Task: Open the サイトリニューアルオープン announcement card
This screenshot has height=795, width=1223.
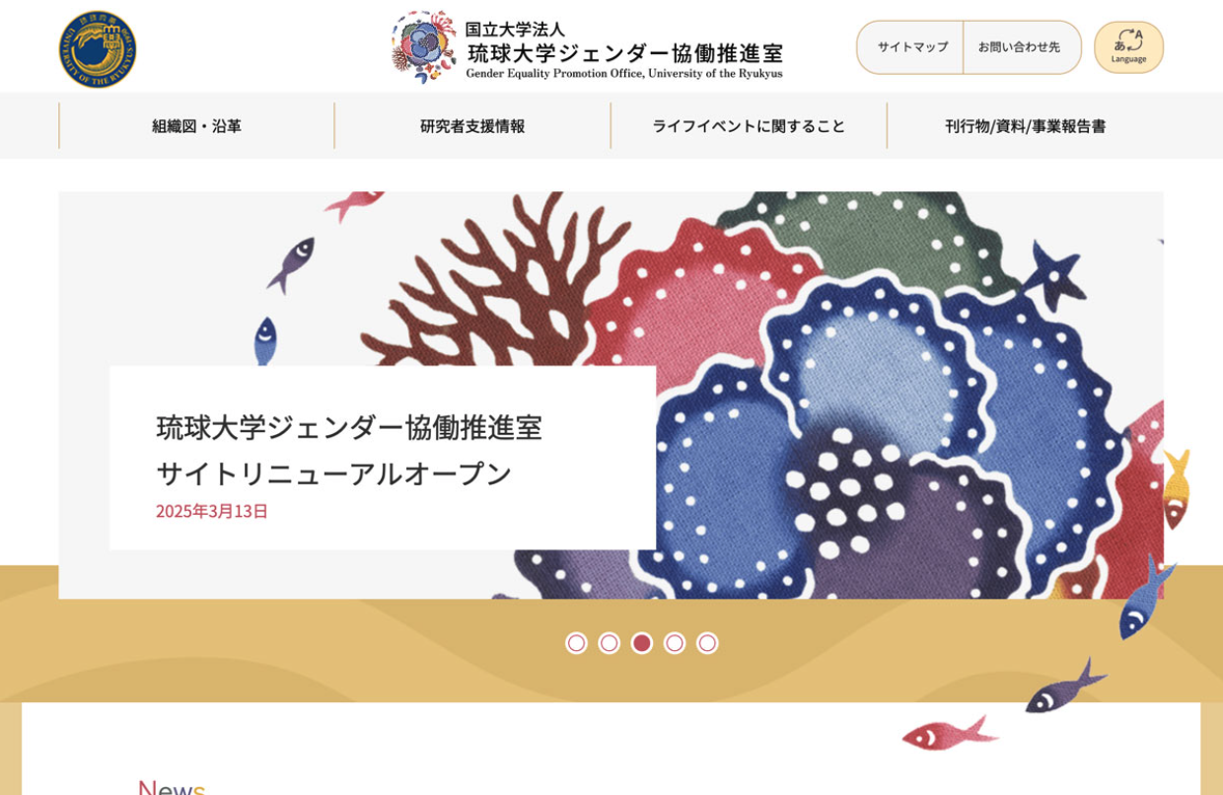Action: (x=383, y=458)
